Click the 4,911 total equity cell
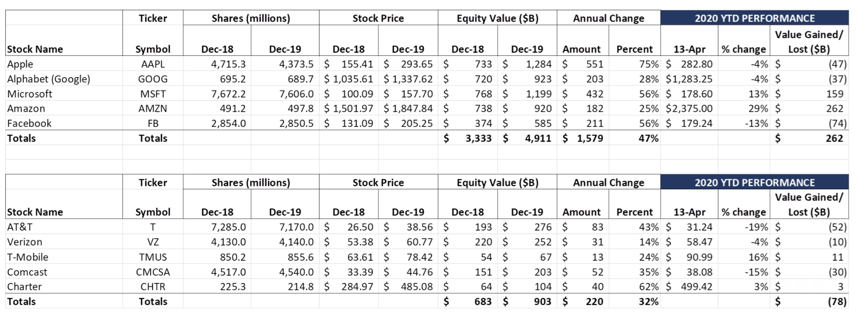This screenshot has width=858, height=321. [538, 138]
